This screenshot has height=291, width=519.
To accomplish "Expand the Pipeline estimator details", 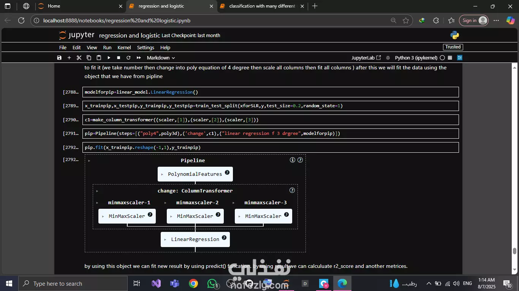I will click(89, 161).
